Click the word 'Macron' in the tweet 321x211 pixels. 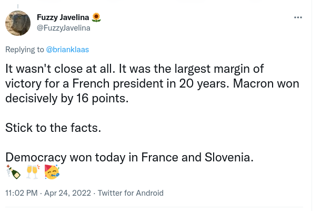pos(253,83)
